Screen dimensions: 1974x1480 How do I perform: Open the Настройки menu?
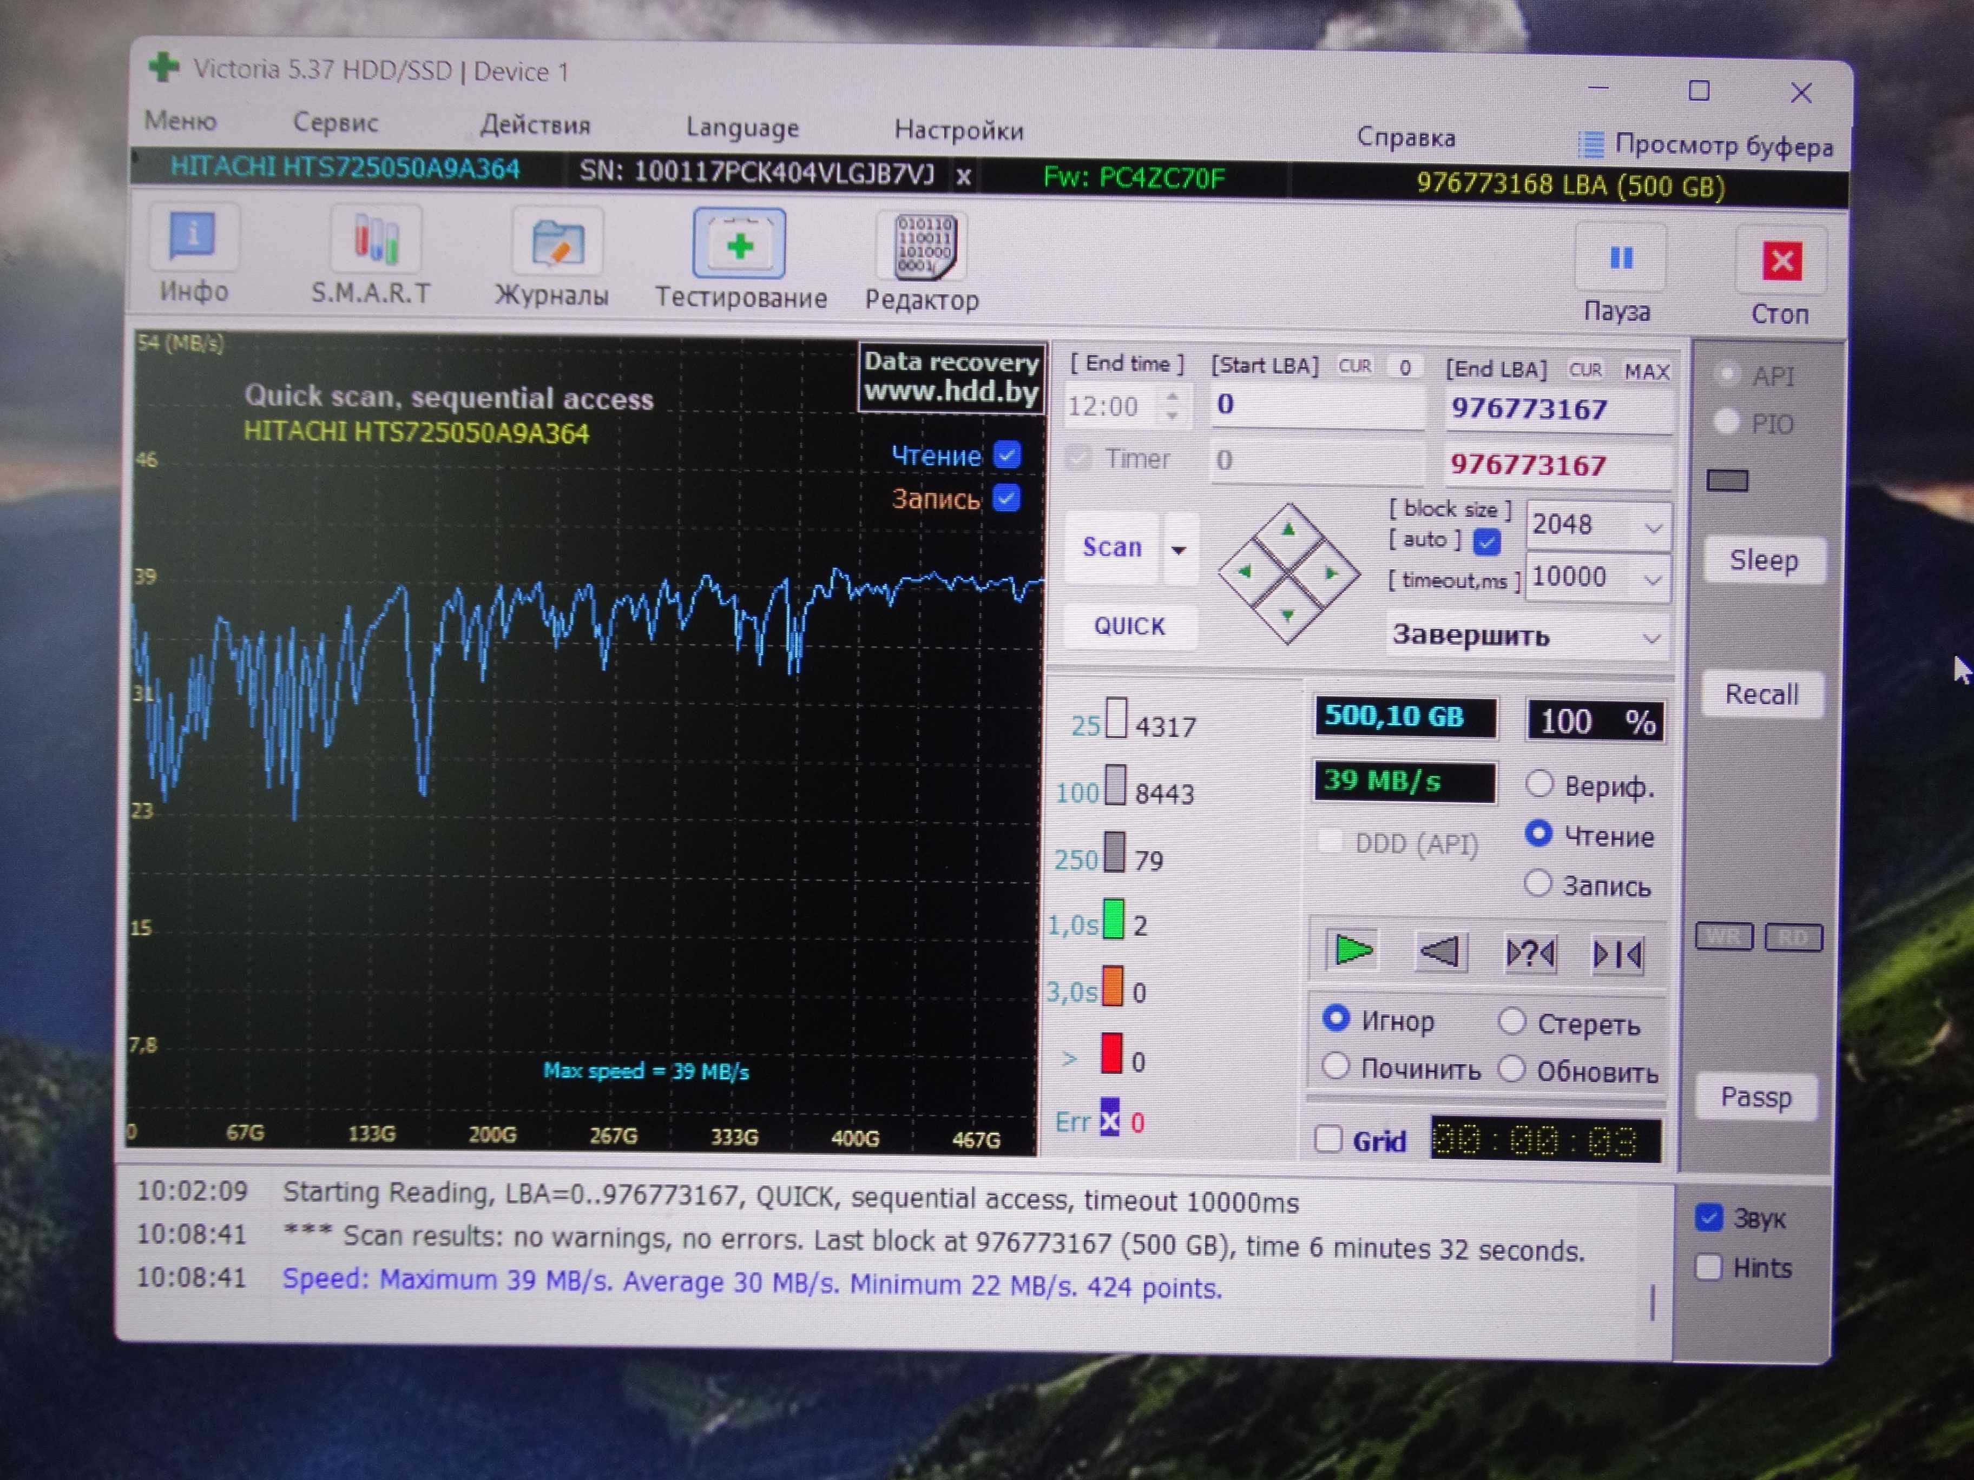tap(959, 130)
